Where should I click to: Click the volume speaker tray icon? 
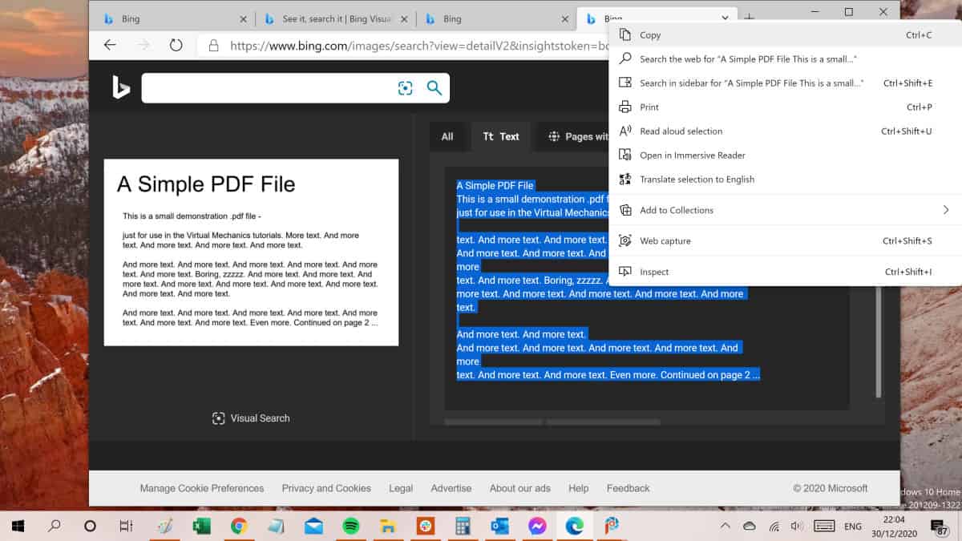click(797, 526)
